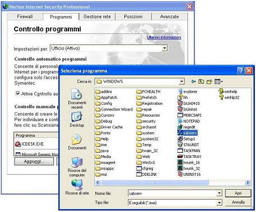Screen dimensions: 256x212
Task: Select the Registration folder
Action: click(150, 103)
